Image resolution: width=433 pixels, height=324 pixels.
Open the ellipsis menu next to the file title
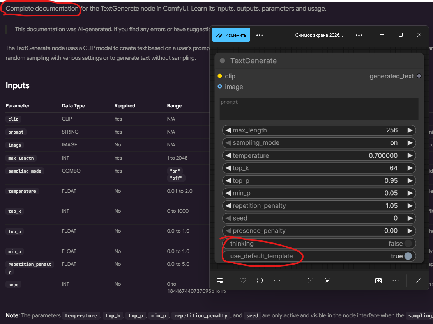359,35
